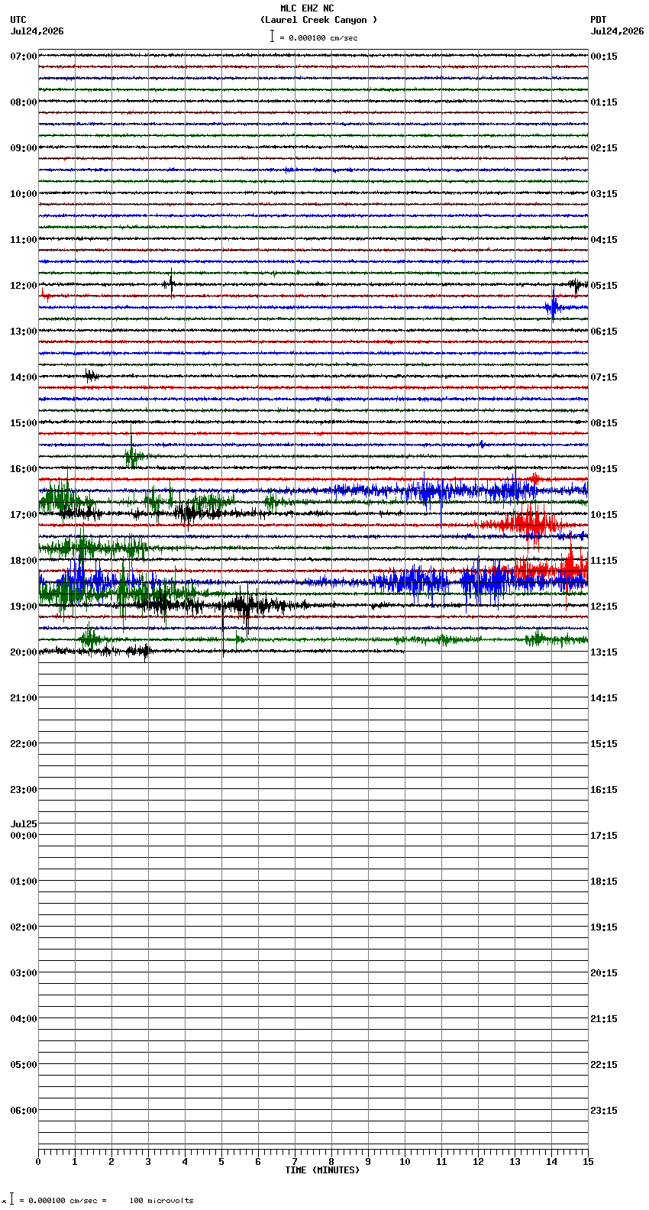Click minute tick '7' on time axis
The image size is (649, 1210).
click(x=295, y=1162)
